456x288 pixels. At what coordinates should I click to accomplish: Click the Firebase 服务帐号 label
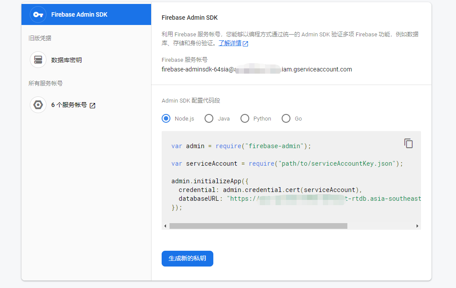pyautogui.click(x=185, y=60)
